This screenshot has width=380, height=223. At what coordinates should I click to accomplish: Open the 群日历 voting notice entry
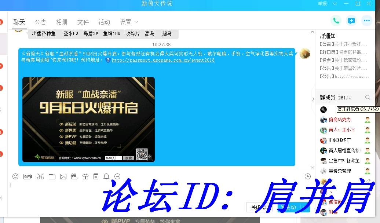343,52
